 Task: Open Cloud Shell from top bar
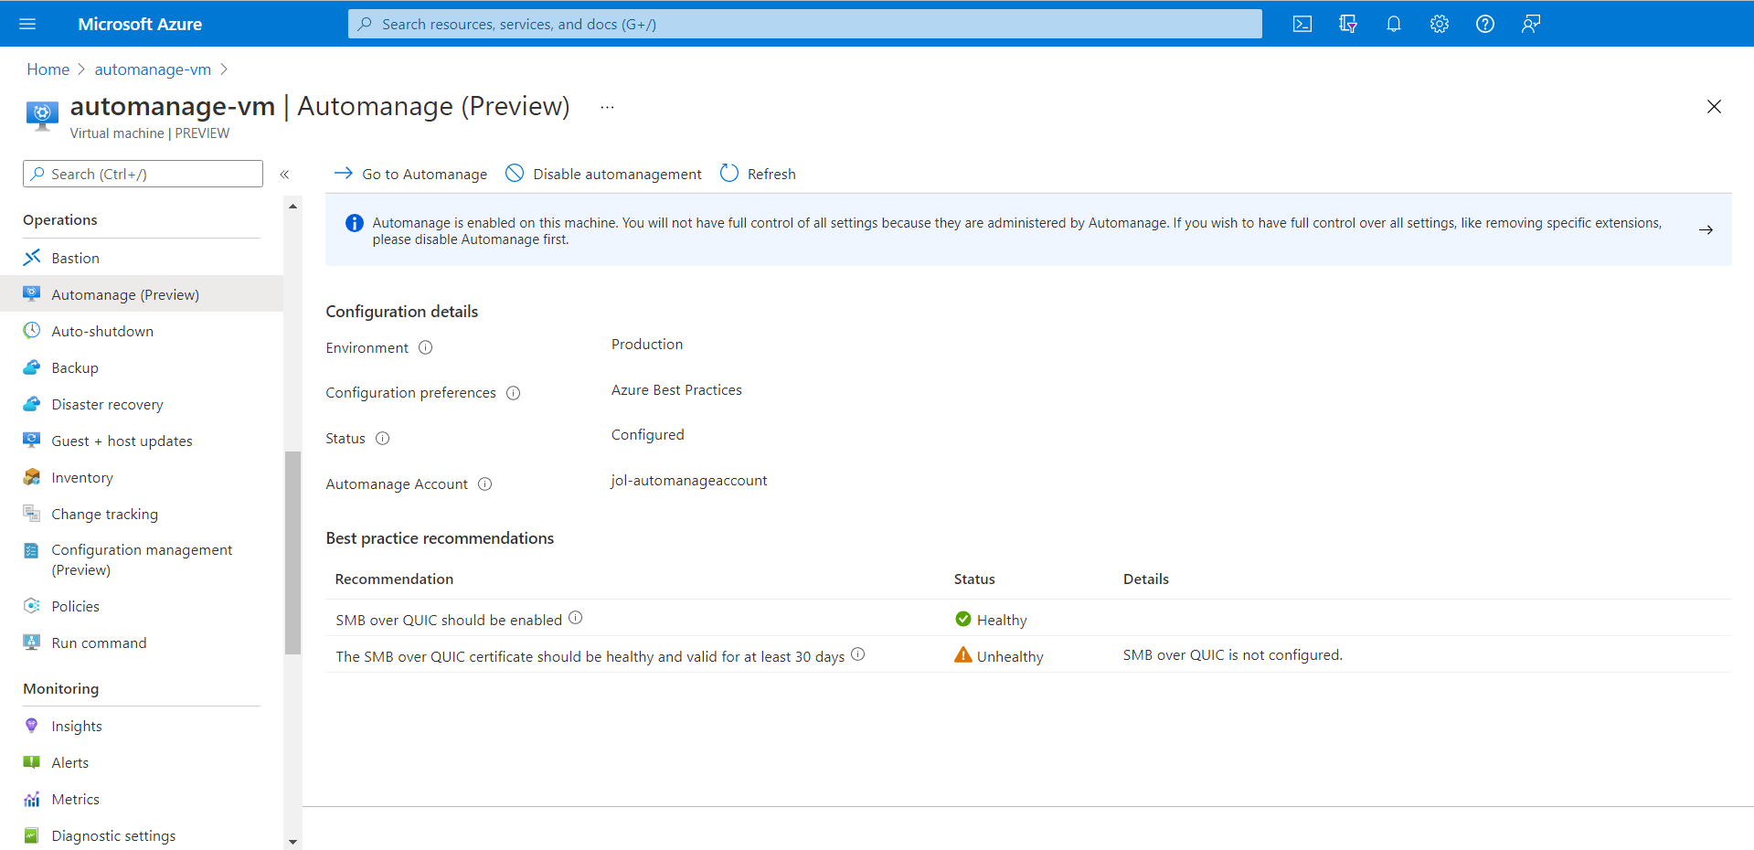1302,24
